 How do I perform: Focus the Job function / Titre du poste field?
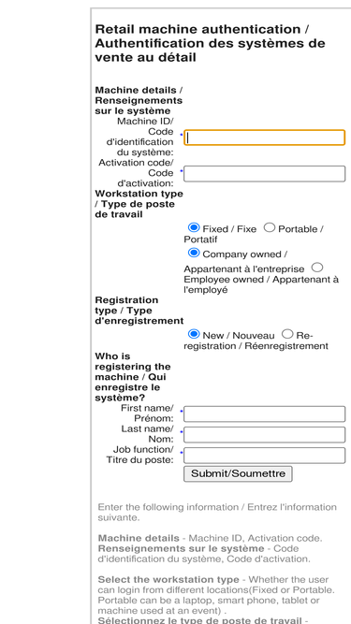tap(264, 456)
